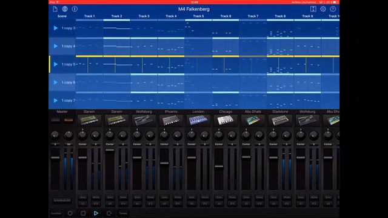Select Track 9 clip in scene 1 copy 7

(307, 101)
